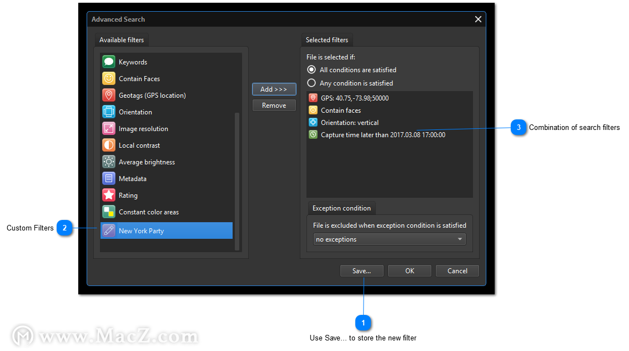Click the Contain Faces smiley icon
The image size is (629, 351).
(109, 79)
